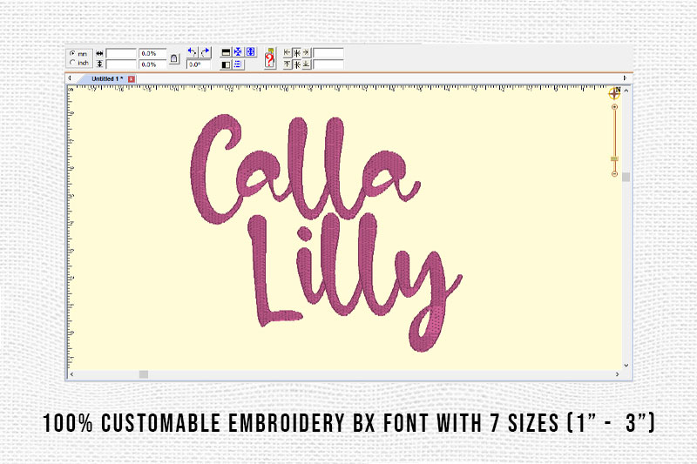Select the Calla embroidered word

click(305, 169)
